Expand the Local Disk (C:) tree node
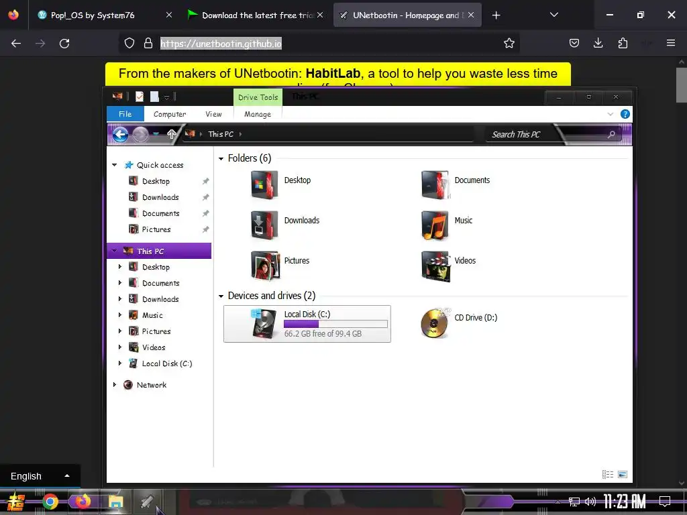Viewport: 687px width, 515px height. click(119, 363)
